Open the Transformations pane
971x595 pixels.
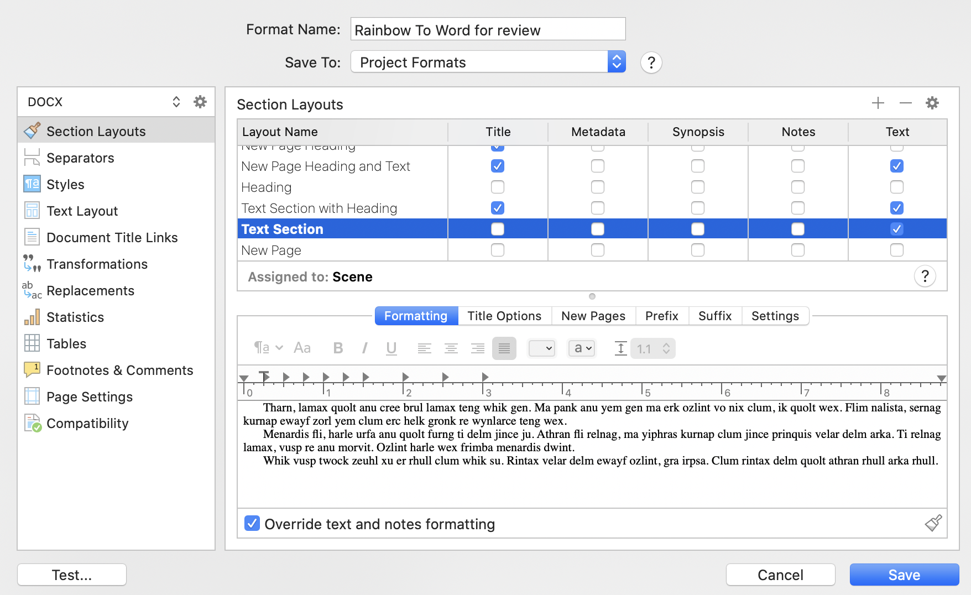(116, 264)
